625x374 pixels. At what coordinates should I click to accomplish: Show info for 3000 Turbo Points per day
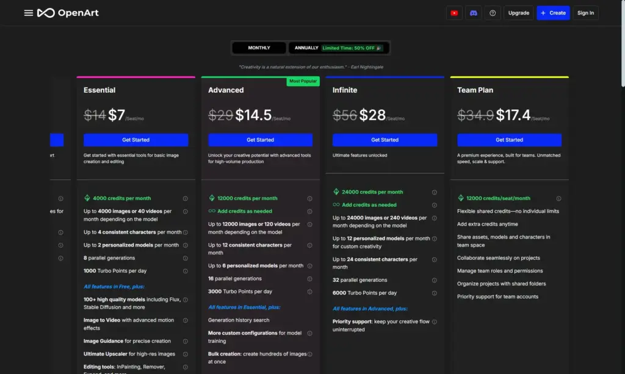pyautogui.click(x=309, y=292)
